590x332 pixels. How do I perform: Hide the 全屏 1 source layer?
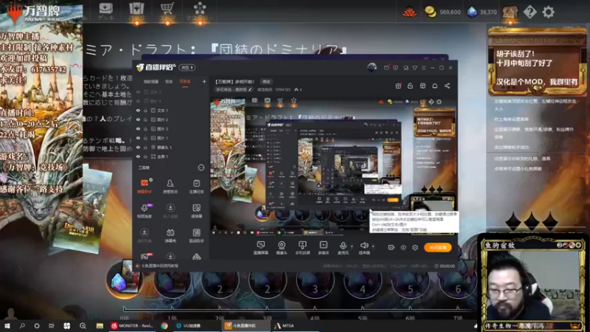(138, 156)
